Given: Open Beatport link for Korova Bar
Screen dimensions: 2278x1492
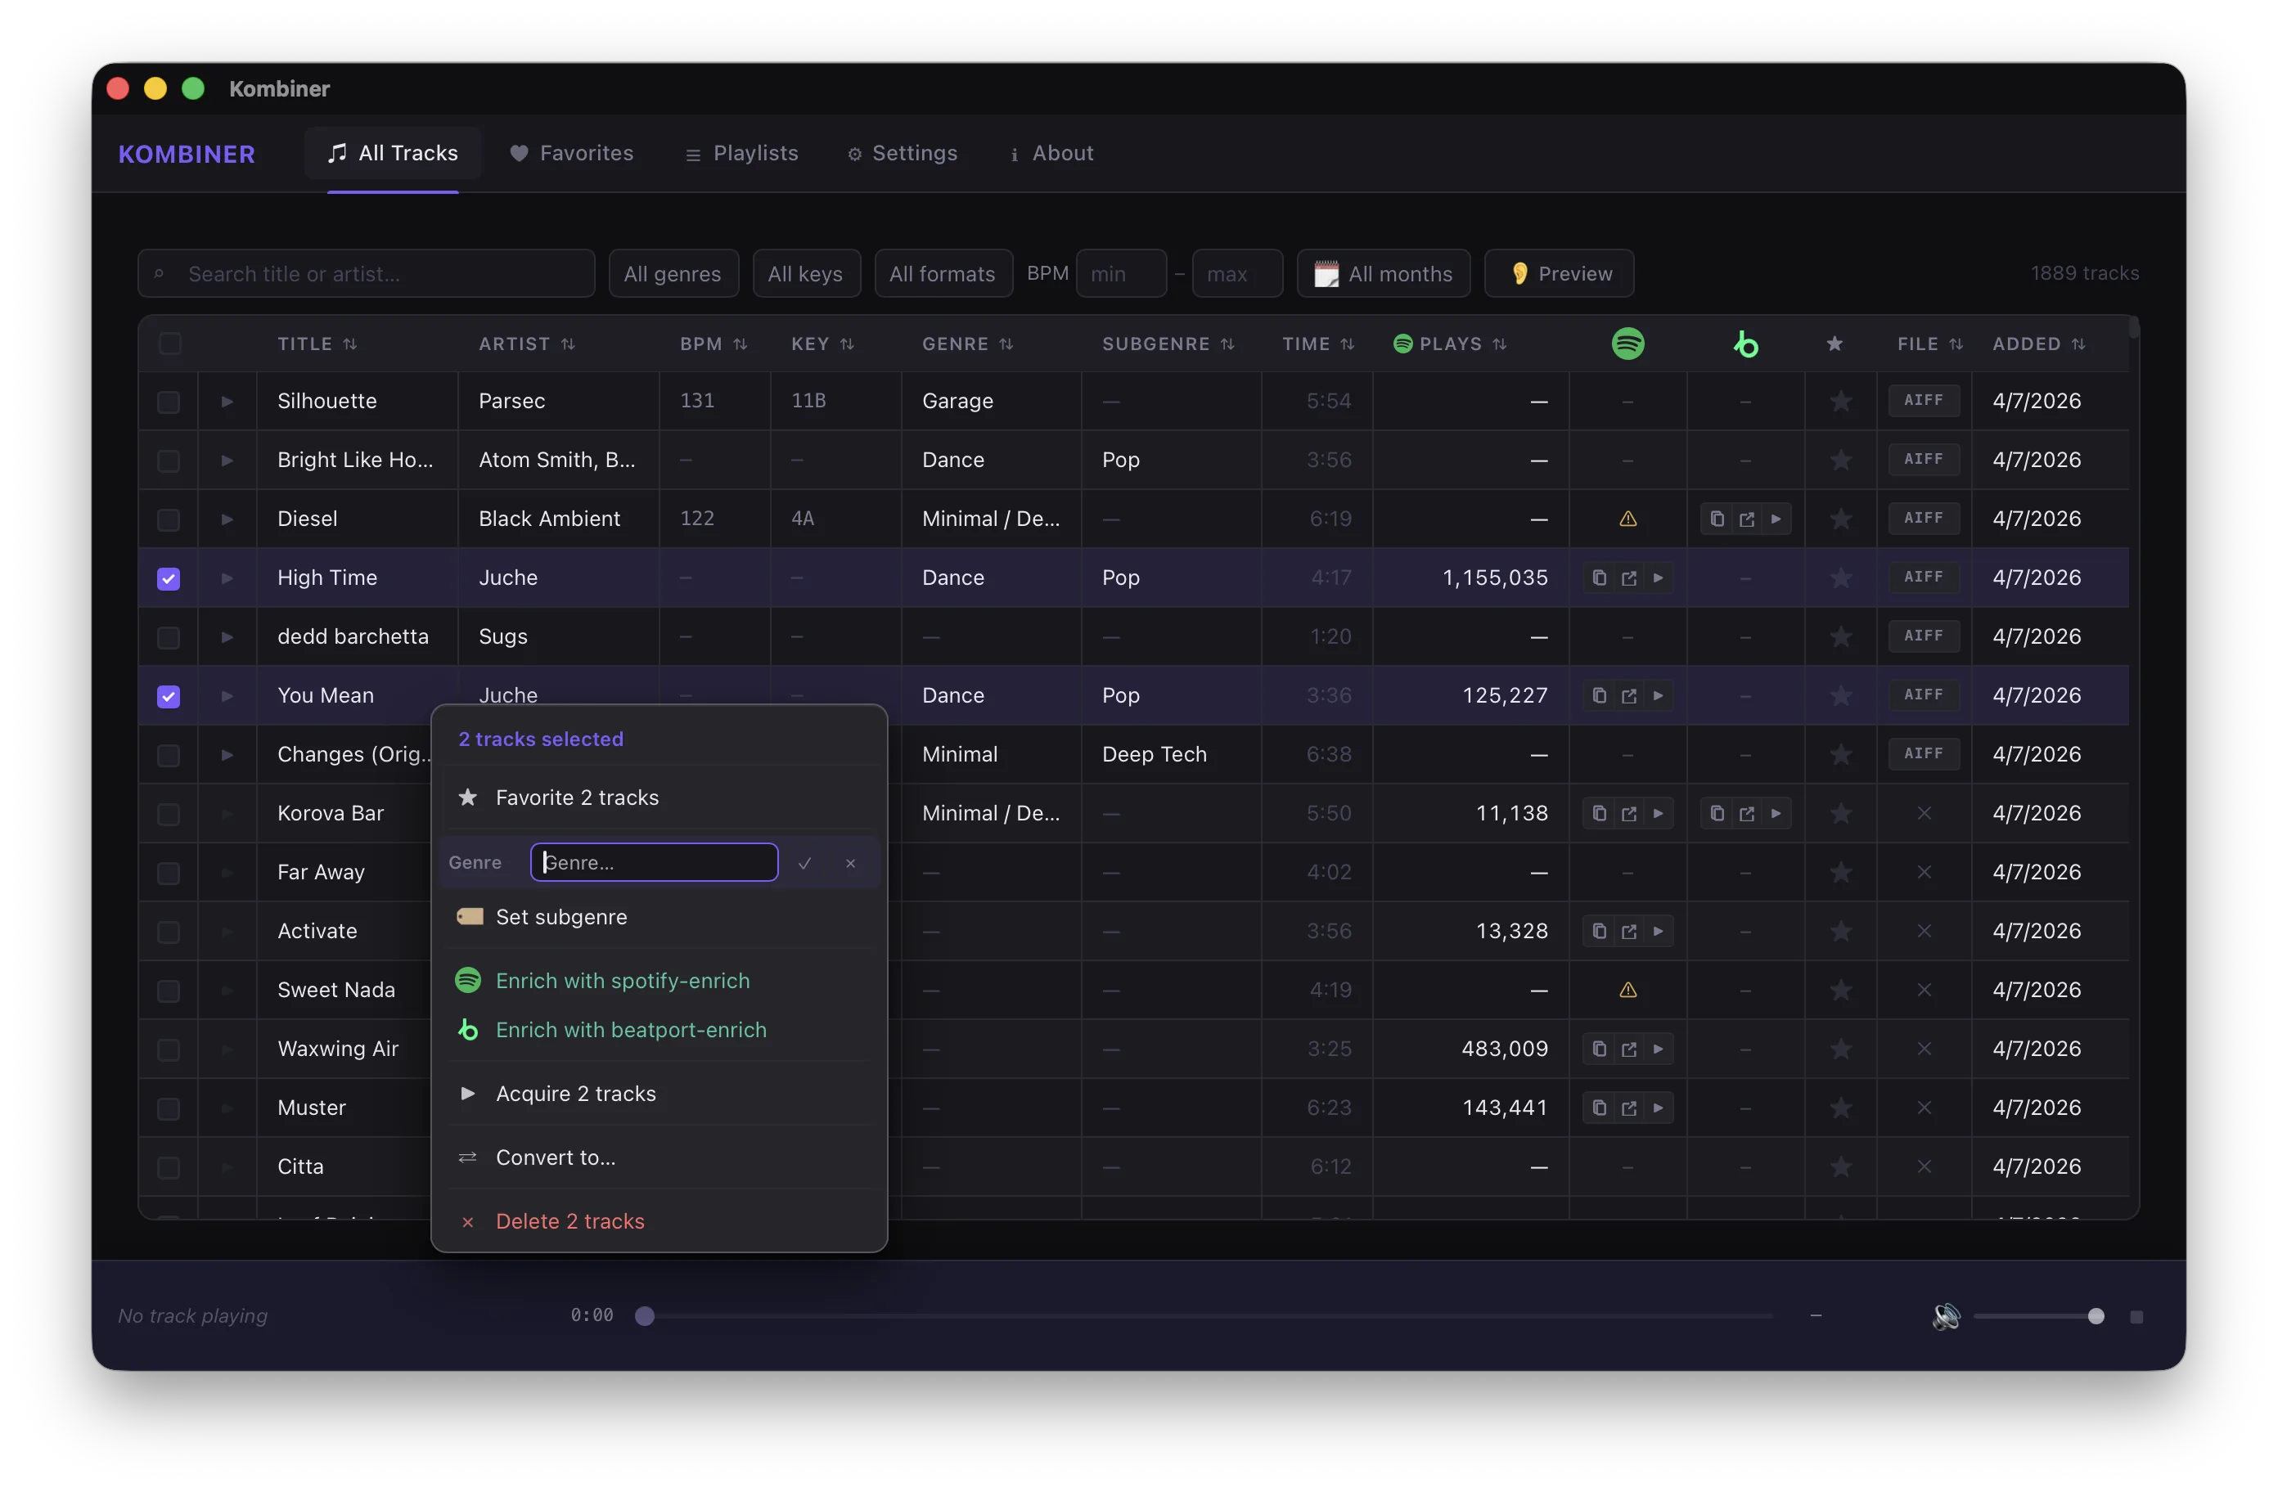Looking at the screenshot, I should click(x=1746, y=813).
